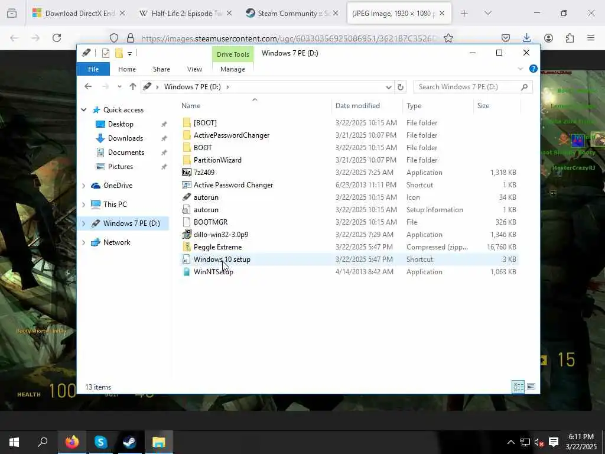Select the Active Password Changer shortcut icon
This screenshot has width=605, height=454.
[x=187, y=185]
